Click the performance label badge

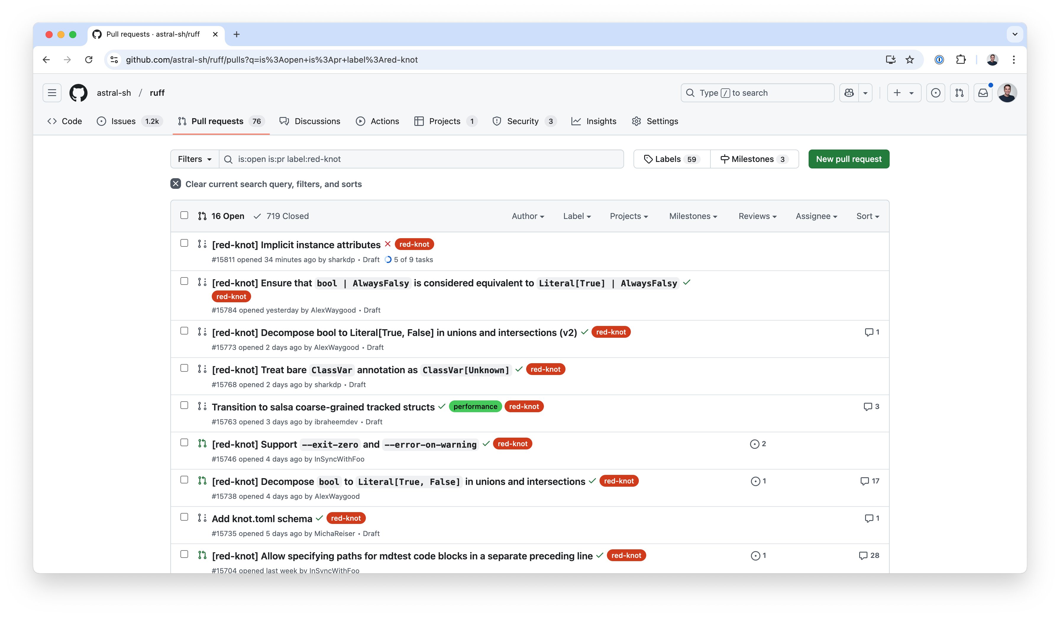(475, 406)
